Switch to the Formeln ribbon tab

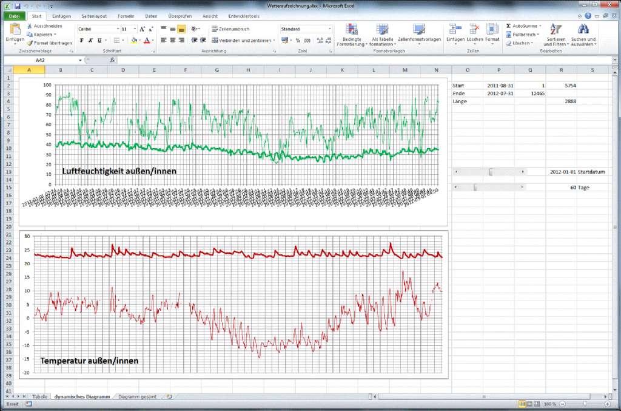point(126,16)
